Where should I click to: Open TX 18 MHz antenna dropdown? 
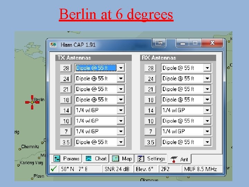121,100
